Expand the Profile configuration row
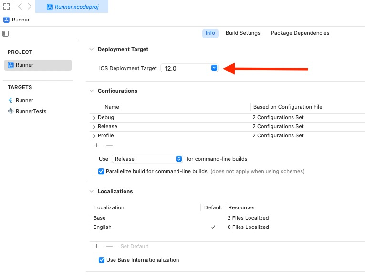 (x=94, y=136)
